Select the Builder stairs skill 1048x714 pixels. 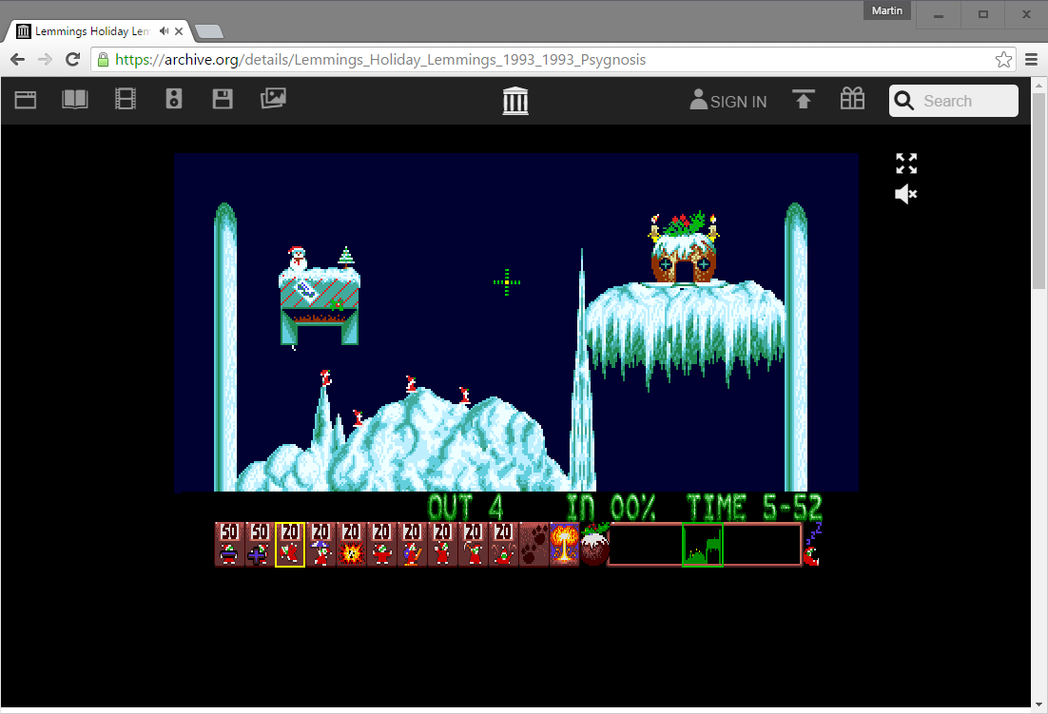click(412, 545)
